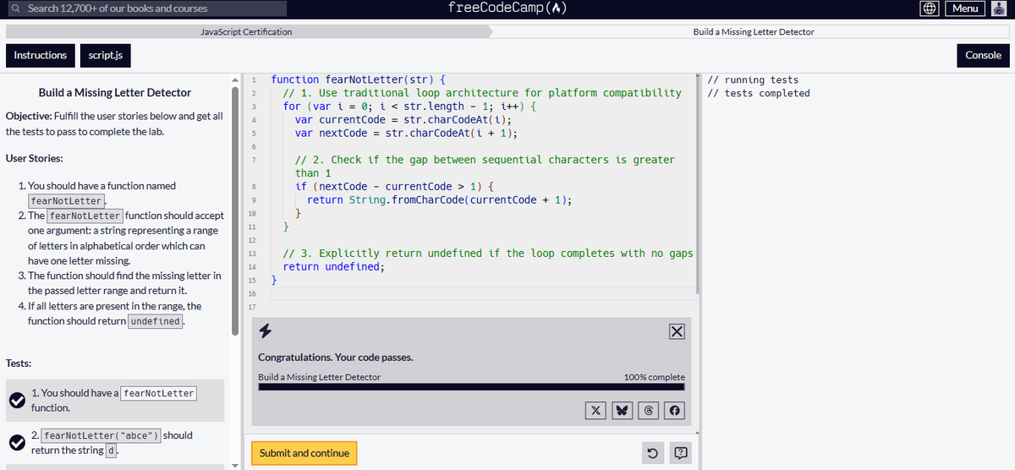Click the instructions panel scrollbar thumb
The height and width of the screenshot is (470, 1015).
point(235,210)
